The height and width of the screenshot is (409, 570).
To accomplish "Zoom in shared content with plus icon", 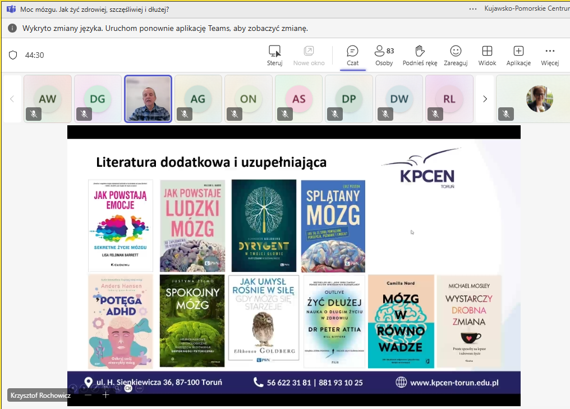I will pos(106,395).
